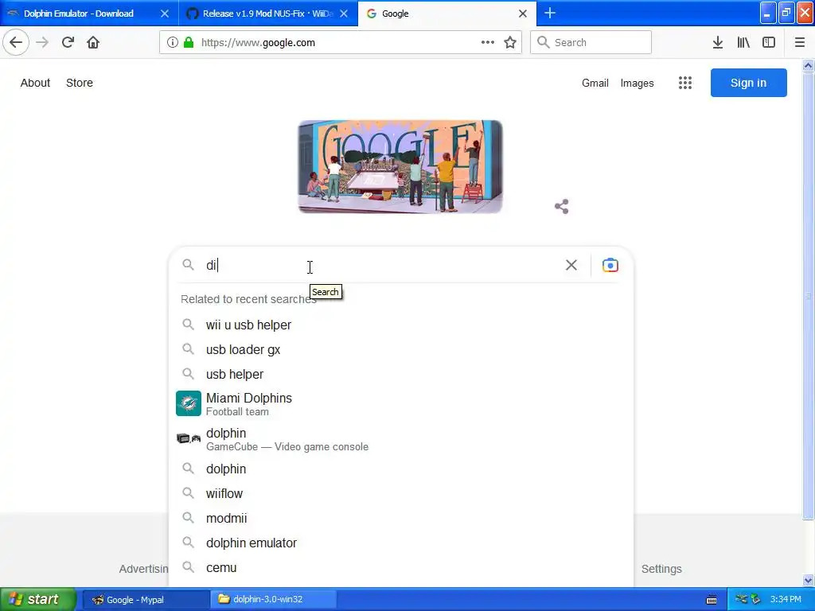Click the page scrollbar up arrow
Viewport: 815px width, 611px height.
click(808, 65)
